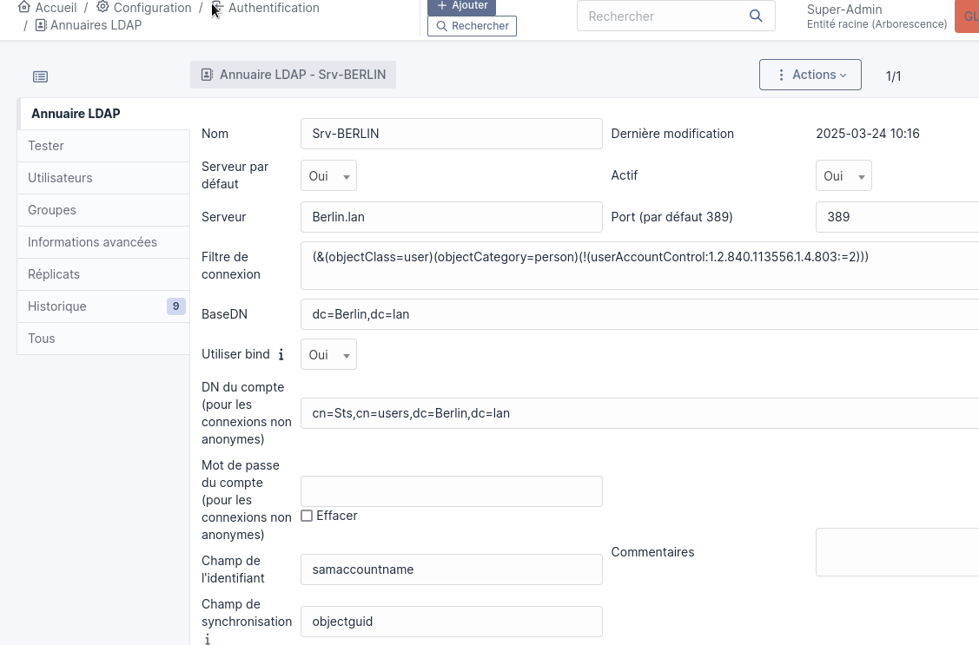Image resolution: width=979 pixels, height=645 pixels.
Task: Expand the Actions menu button
Action: pos(810,75)
